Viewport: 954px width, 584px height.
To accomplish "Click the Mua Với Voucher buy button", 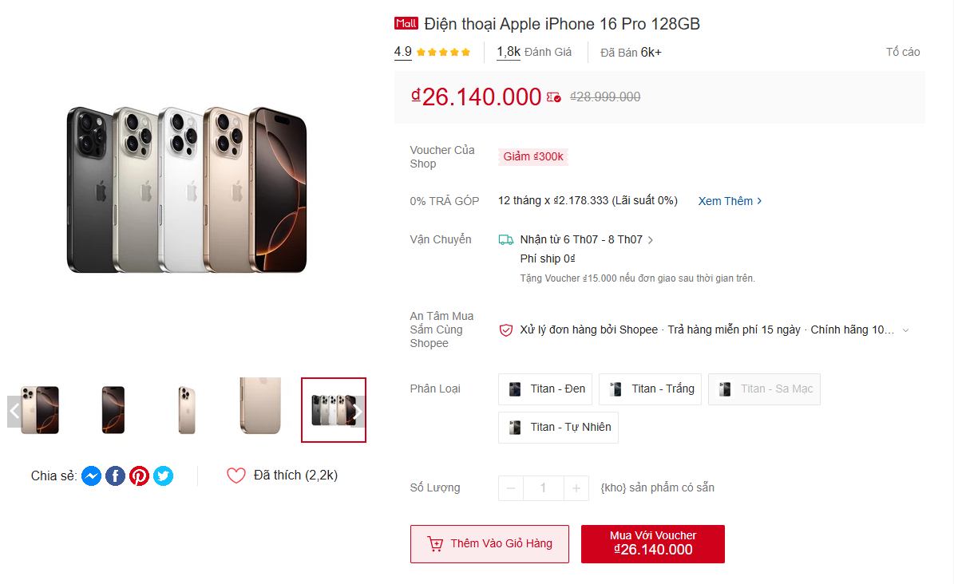I will (652, 543).
